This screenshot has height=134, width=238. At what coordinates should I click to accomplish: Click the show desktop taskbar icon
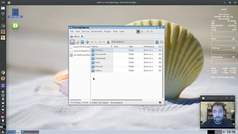18,132
